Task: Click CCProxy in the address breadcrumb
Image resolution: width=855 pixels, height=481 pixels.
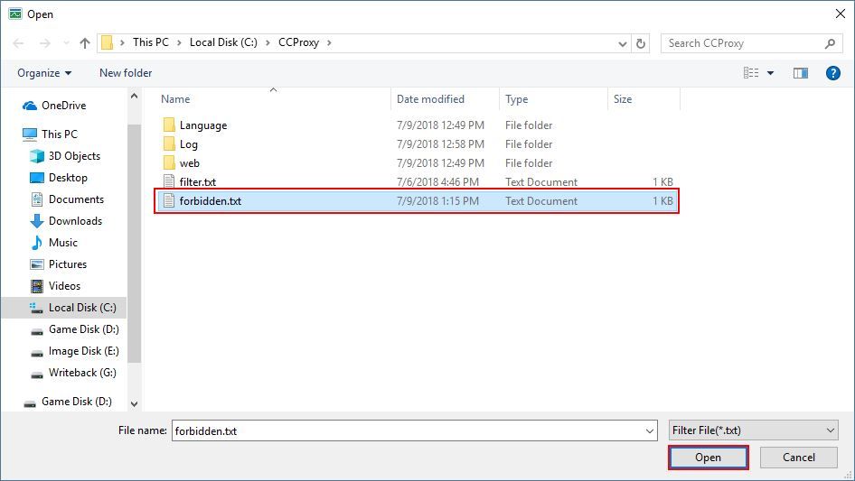Action: coord(299,42)
